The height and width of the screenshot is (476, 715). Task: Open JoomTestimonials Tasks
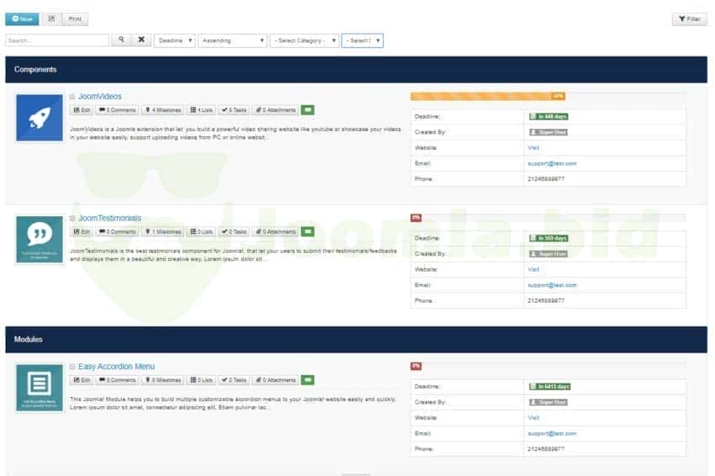[x=234, y=231]
